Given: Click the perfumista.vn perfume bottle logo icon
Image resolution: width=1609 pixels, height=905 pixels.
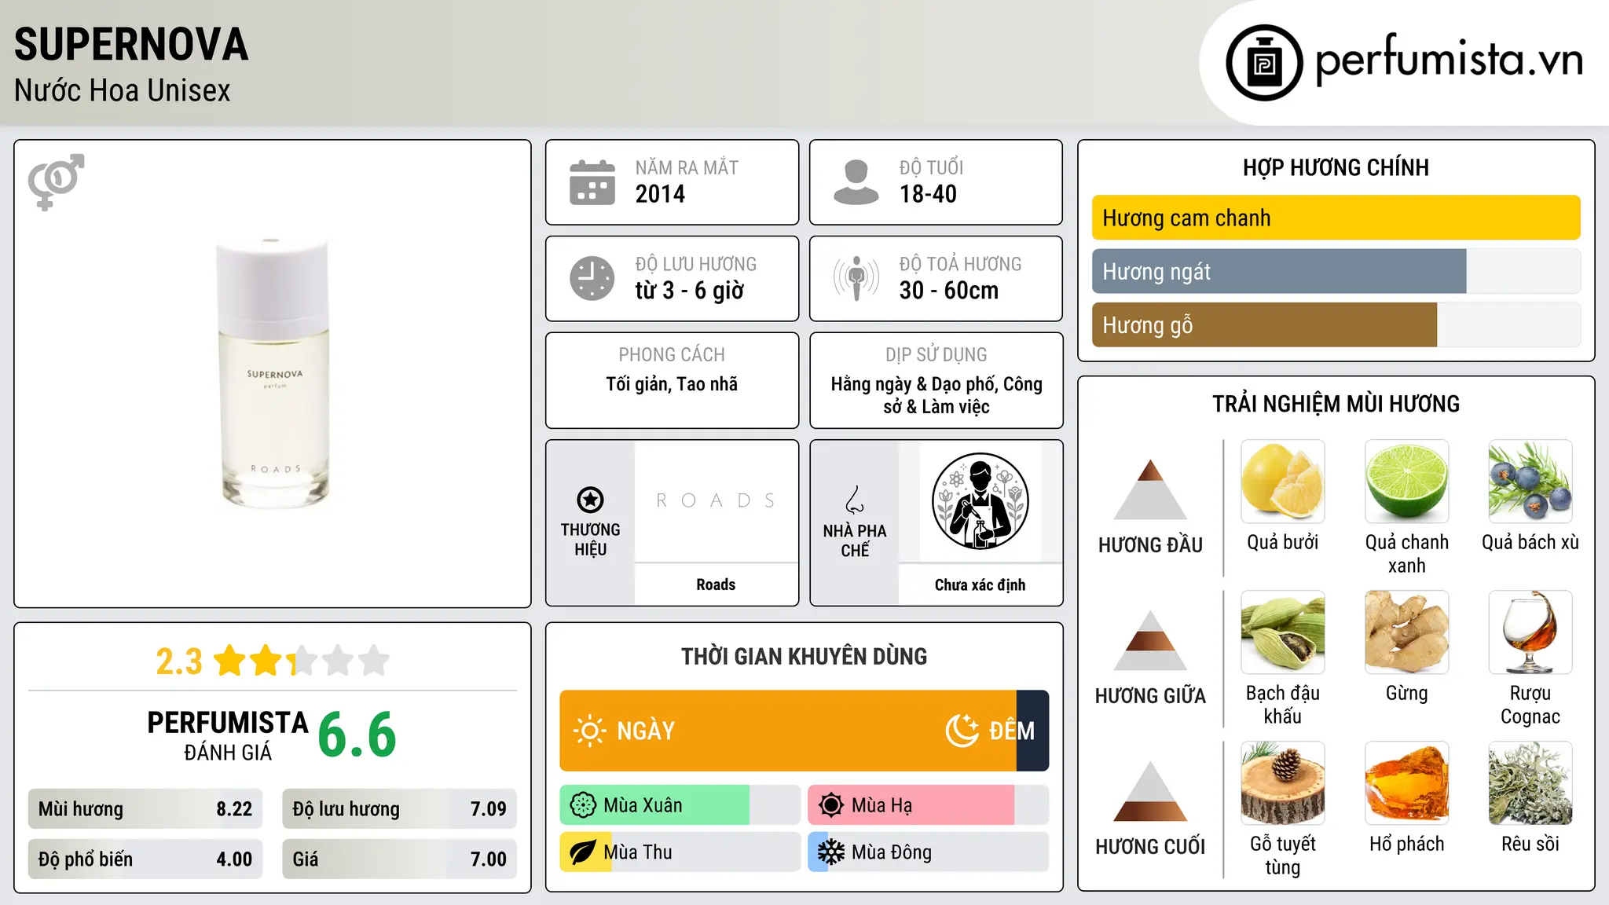Looking at the screenshot, I should pos(1264,63).
